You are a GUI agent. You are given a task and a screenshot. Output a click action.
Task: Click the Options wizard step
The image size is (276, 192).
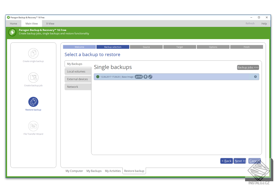pyautogui.click(x=213, y=47)
